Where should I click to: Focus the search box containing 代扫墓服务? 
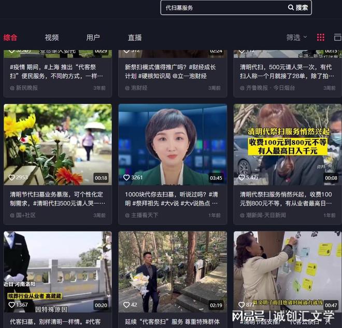(x=236, y=8)
